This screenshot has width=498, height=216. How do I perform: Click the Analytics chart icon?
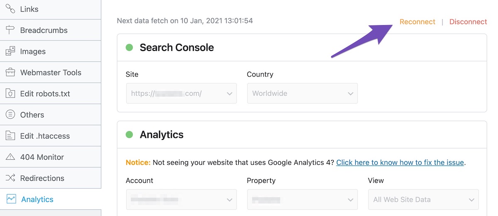pos(11,199)
